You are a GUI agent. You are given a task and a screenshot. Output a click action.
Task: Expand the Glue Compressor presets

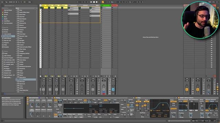[x=16, y=58]
